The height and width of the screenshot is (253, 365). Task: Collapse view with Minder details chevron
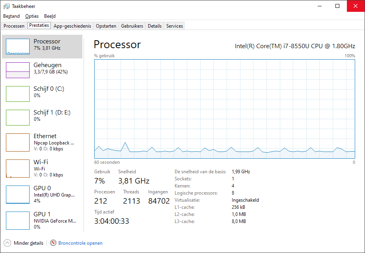[7, 243]
